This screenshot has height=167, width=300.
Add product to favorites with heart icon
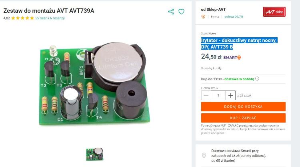pos(181,12)
